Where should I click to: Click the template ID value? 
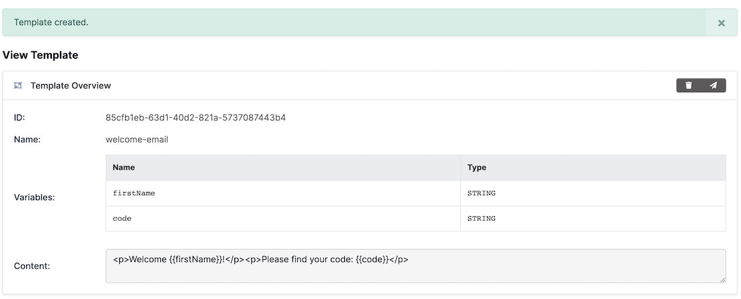[195, 118]
